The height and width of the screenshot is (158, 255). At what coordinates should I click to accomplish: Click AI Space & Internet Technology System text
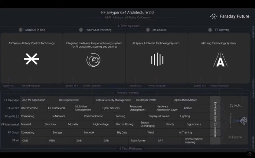coord(156,43)
